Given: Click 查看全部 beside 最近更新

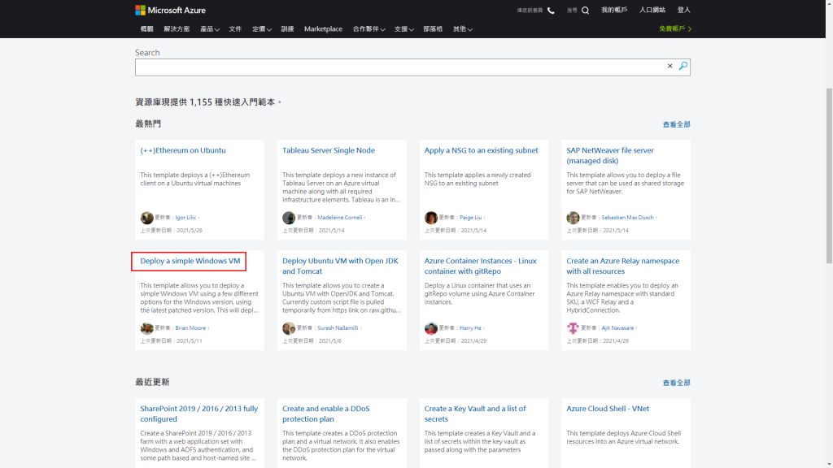Looking at the screenshot, I should coord(676,383).
